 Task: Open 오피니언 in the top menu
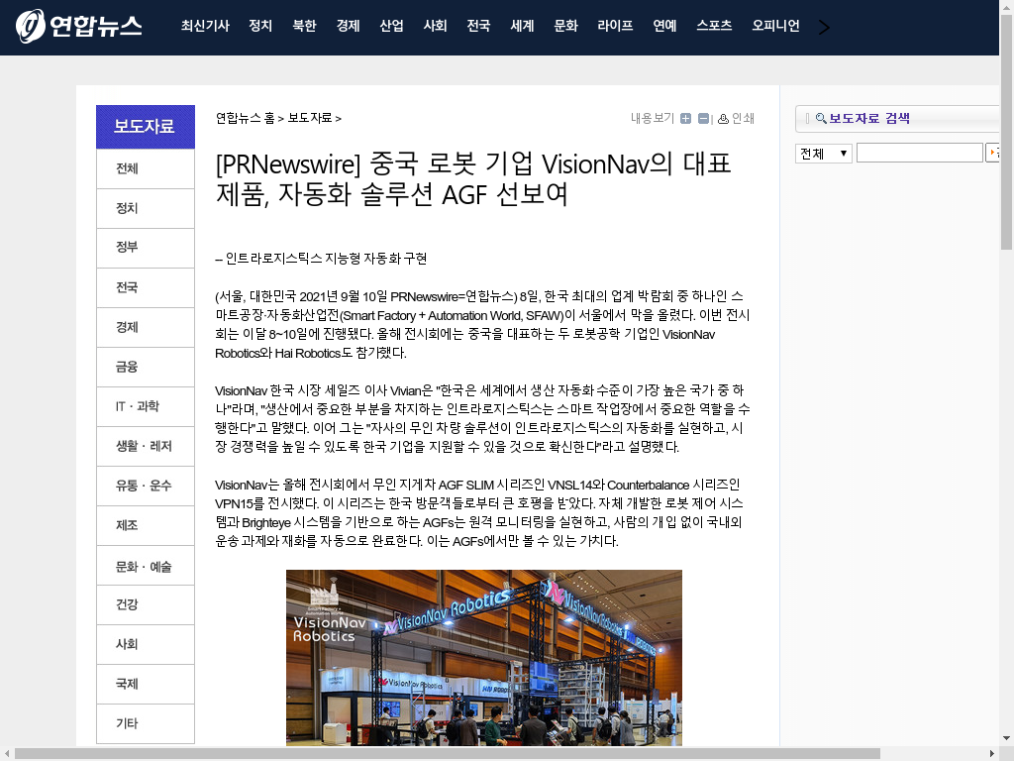[x=775, y=26]
